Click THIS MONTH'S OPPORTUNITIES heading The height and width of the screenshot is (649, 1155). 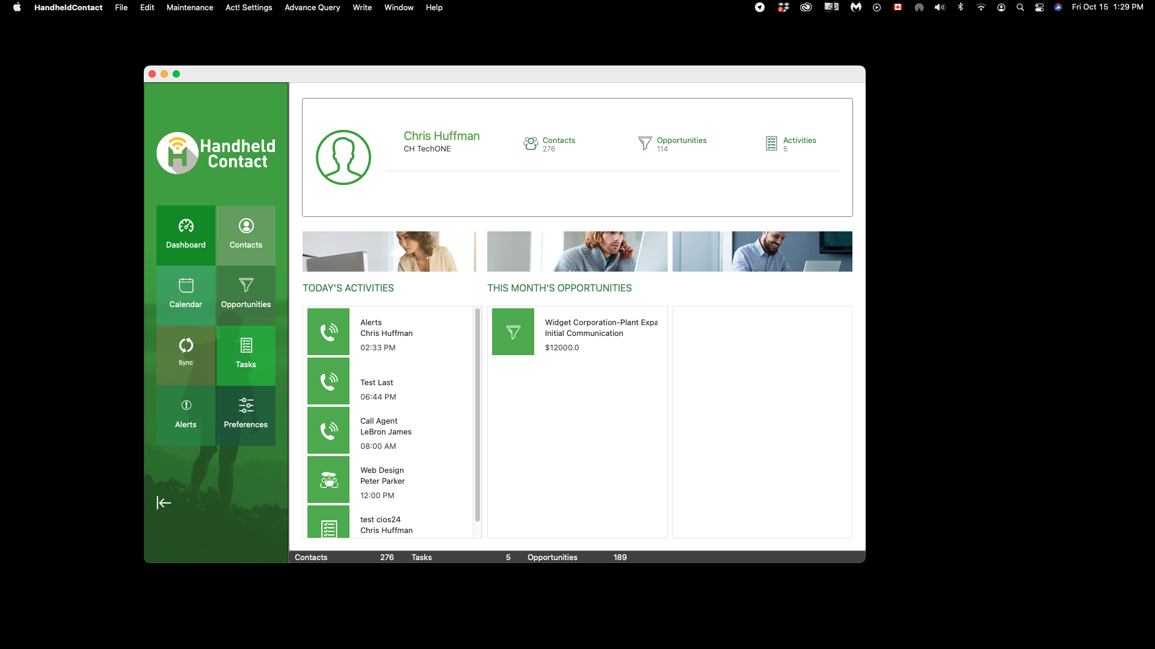pos(559,288)
